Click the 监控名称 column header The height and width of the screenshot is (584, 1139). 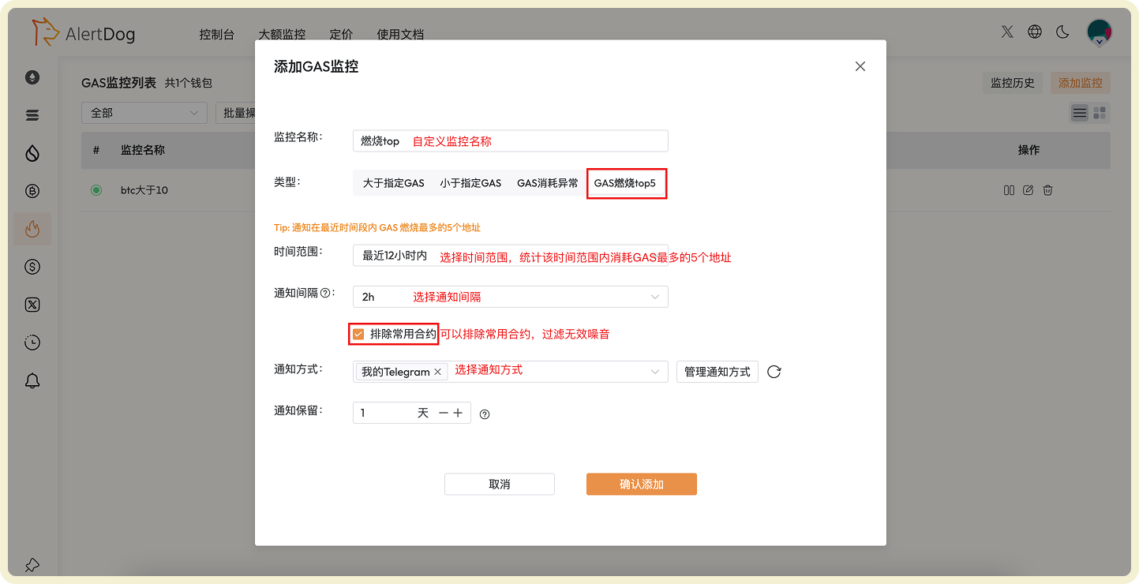pyautogui.click(x=143, y=150)
